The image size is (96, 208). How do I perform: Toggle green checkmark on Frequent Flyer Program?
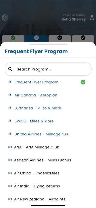point(83,82)
